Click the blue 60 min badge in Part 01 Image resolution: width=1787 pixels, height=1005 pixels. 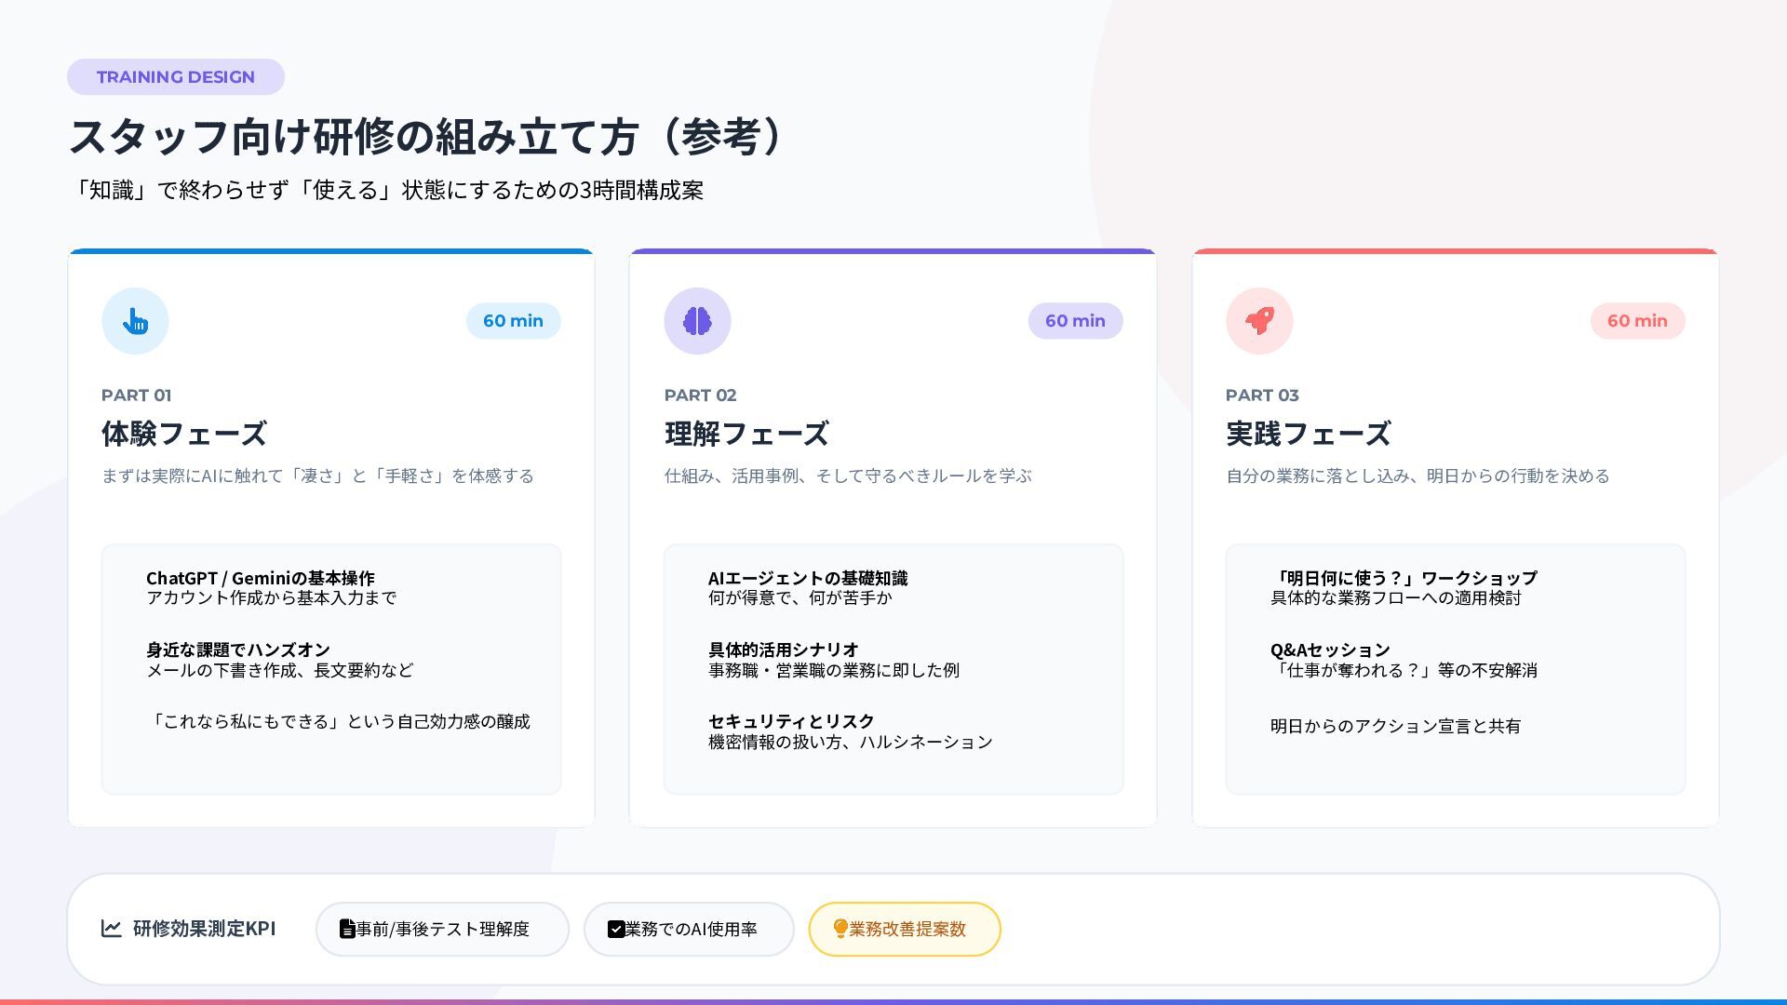pos(513,321)
